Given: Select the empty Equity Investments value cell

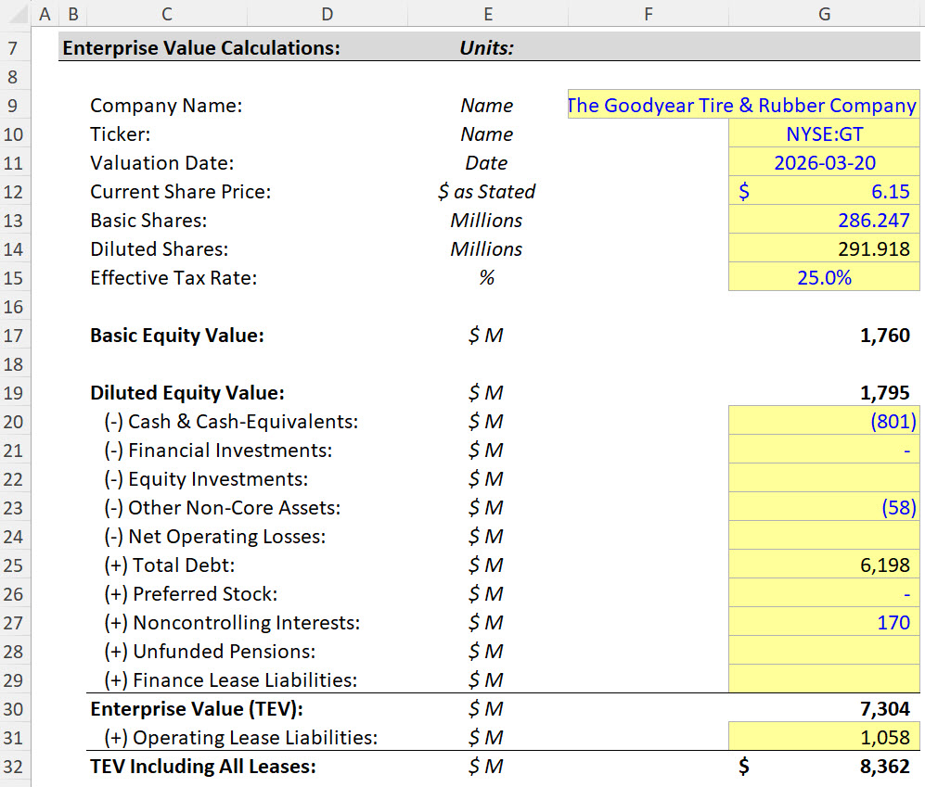Looking at the screenshot, I should tap(824, 478).
